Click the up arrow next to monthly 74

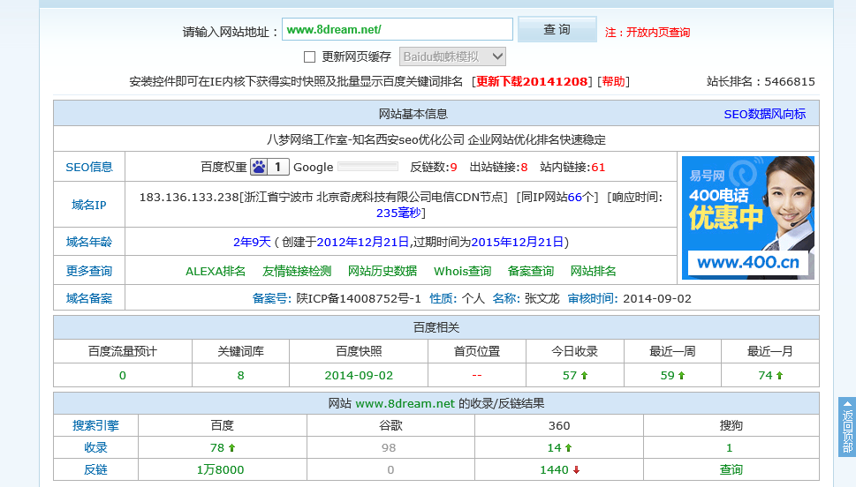779,376
